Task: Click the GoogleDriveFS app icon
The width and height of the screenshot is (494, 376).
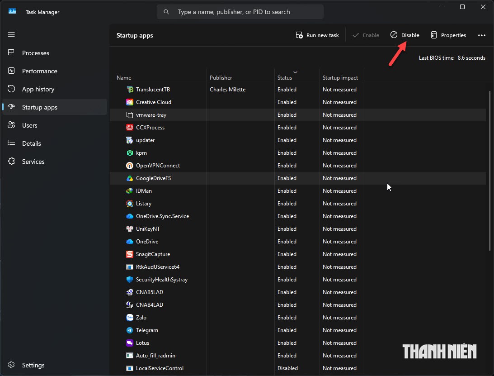Action: tap(129, 178)
